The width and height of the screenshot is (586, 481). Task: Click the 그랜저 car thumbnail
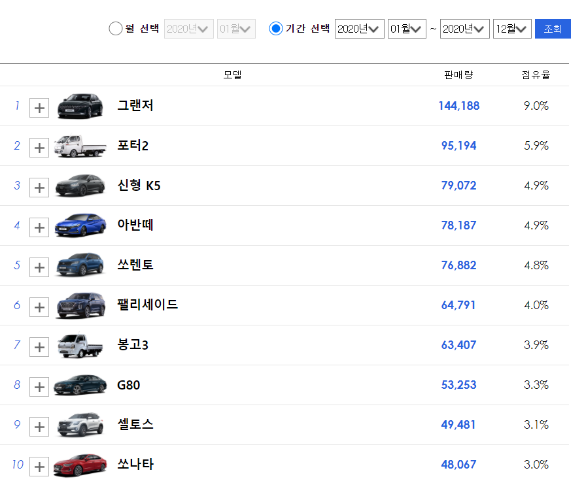80,106
